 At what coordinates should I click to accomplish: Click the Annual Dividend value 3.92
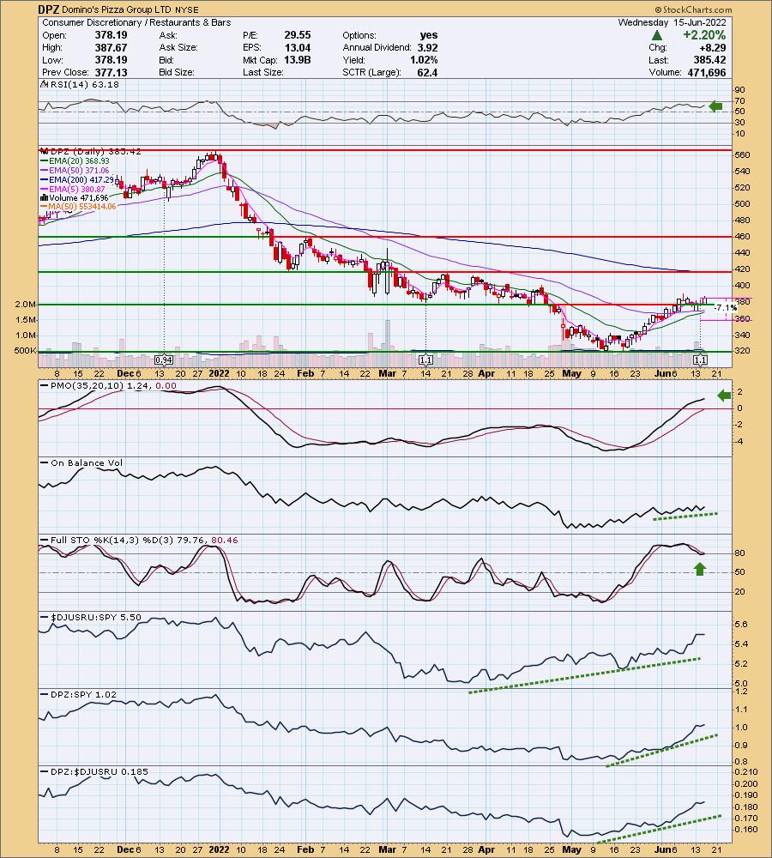(427, 47)
